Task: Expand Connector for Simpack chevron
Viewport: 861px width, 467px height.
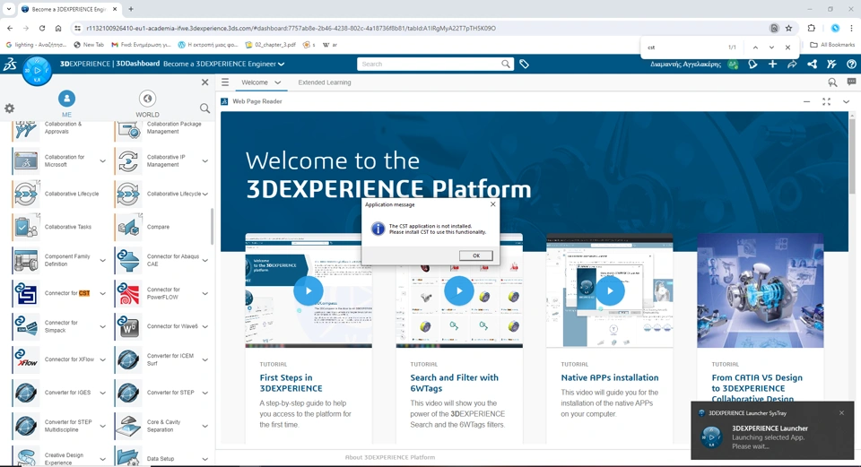Action: 102,326
